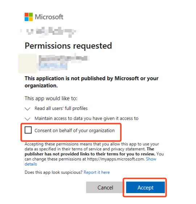Click the blue Accept button
The height and width of the screenshot is (204, 196).
point(146,187)
